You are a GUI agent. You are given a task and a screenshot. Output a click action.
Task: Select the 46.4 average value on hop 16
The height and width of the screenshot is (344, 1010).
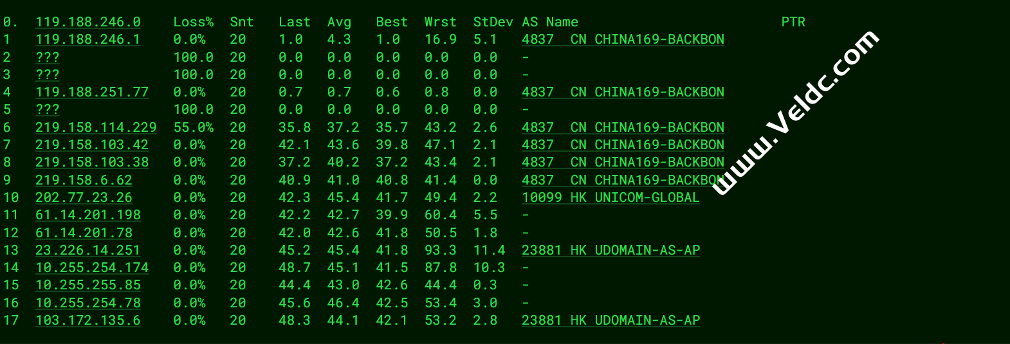tap(343, 303)
